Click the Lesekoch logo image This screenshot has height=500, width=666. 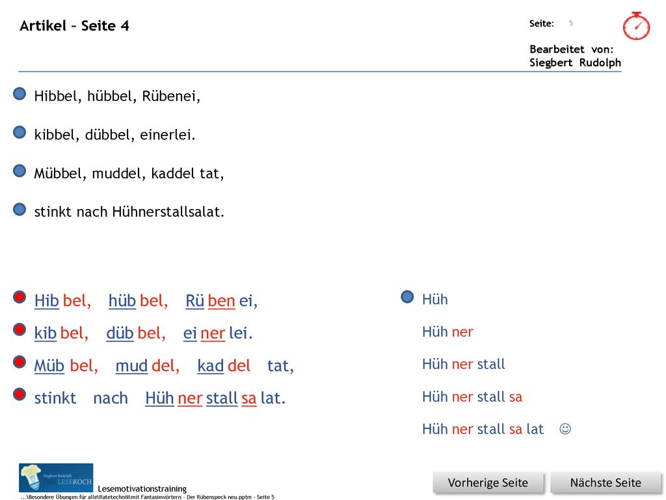[x=56, y=477]
